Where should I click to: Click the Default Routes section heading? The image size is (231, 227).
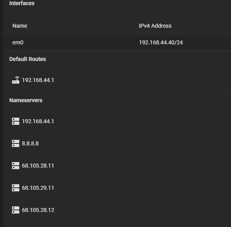coord(28,59)
